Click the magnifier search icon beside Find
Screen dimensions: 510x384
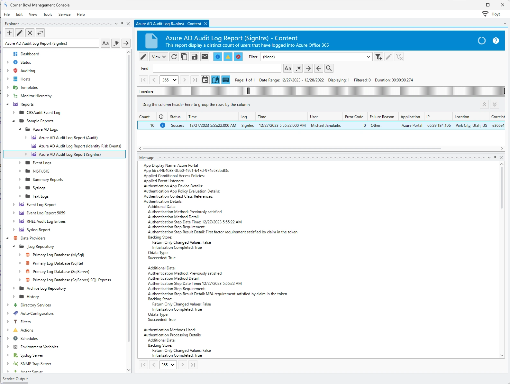point(329,68)
